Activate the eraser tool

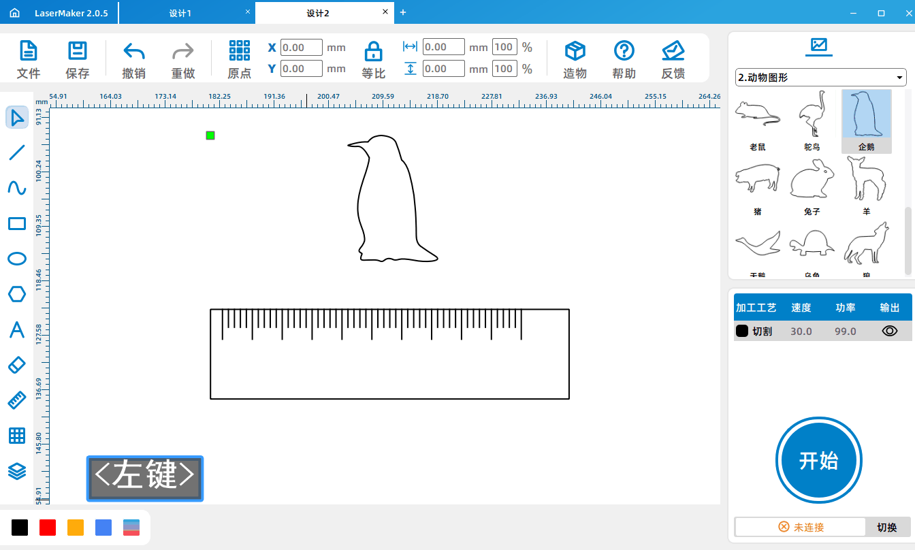tap(17, 365)
